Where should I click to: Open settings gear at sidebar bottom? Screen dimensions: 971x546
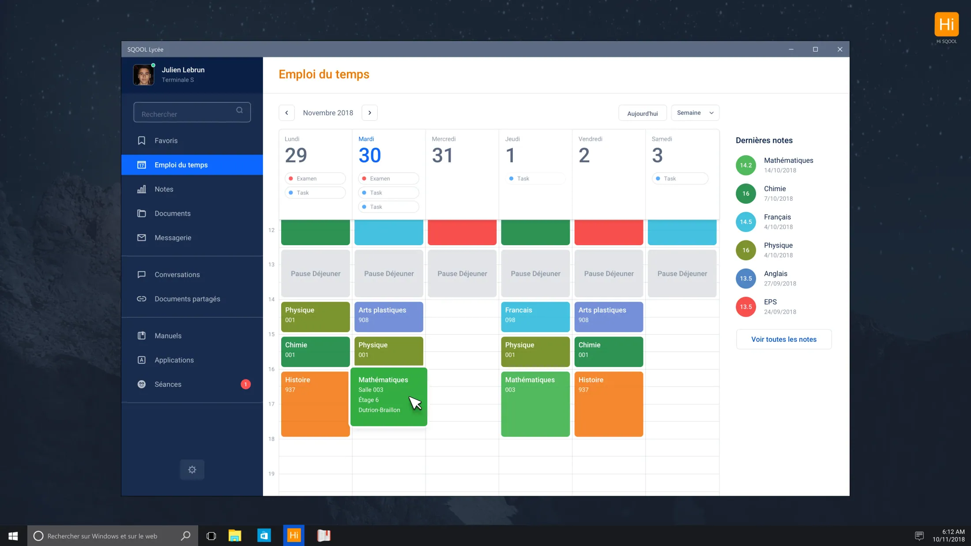click(x=192, y=470)
